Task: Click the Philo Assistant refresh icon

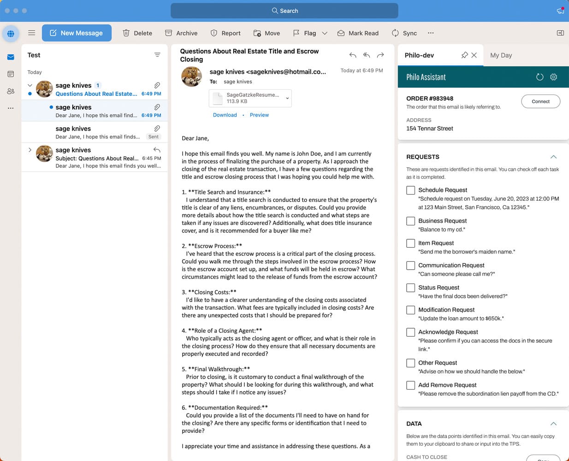Action: pos(539,77)
